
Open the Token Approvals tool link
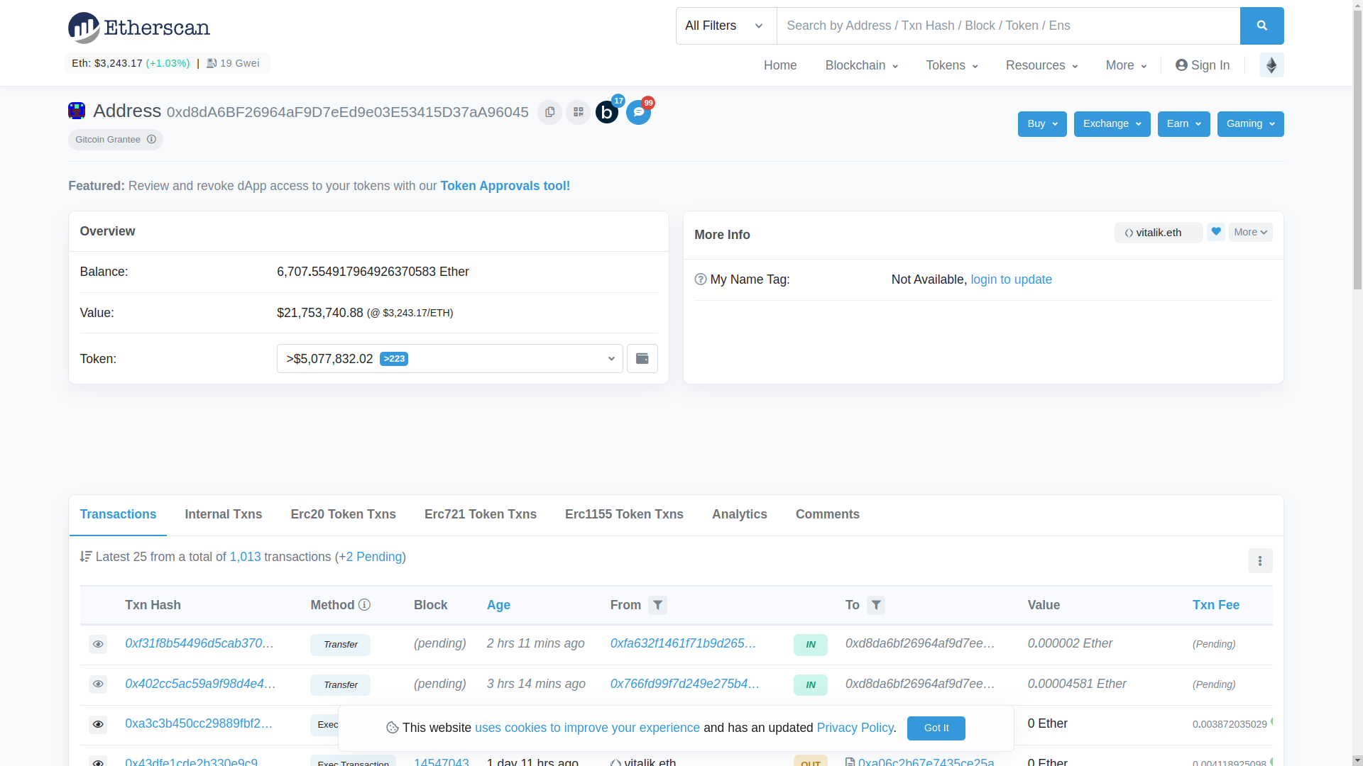click(505, 186)
